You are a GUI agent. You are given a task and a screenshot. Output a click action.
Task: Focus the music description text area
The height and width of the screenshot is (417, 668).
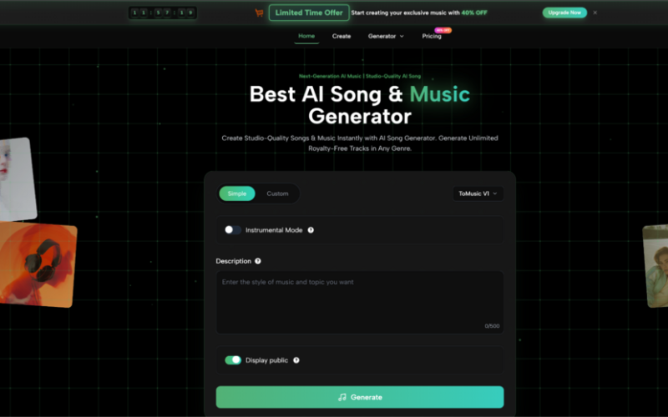359,302
